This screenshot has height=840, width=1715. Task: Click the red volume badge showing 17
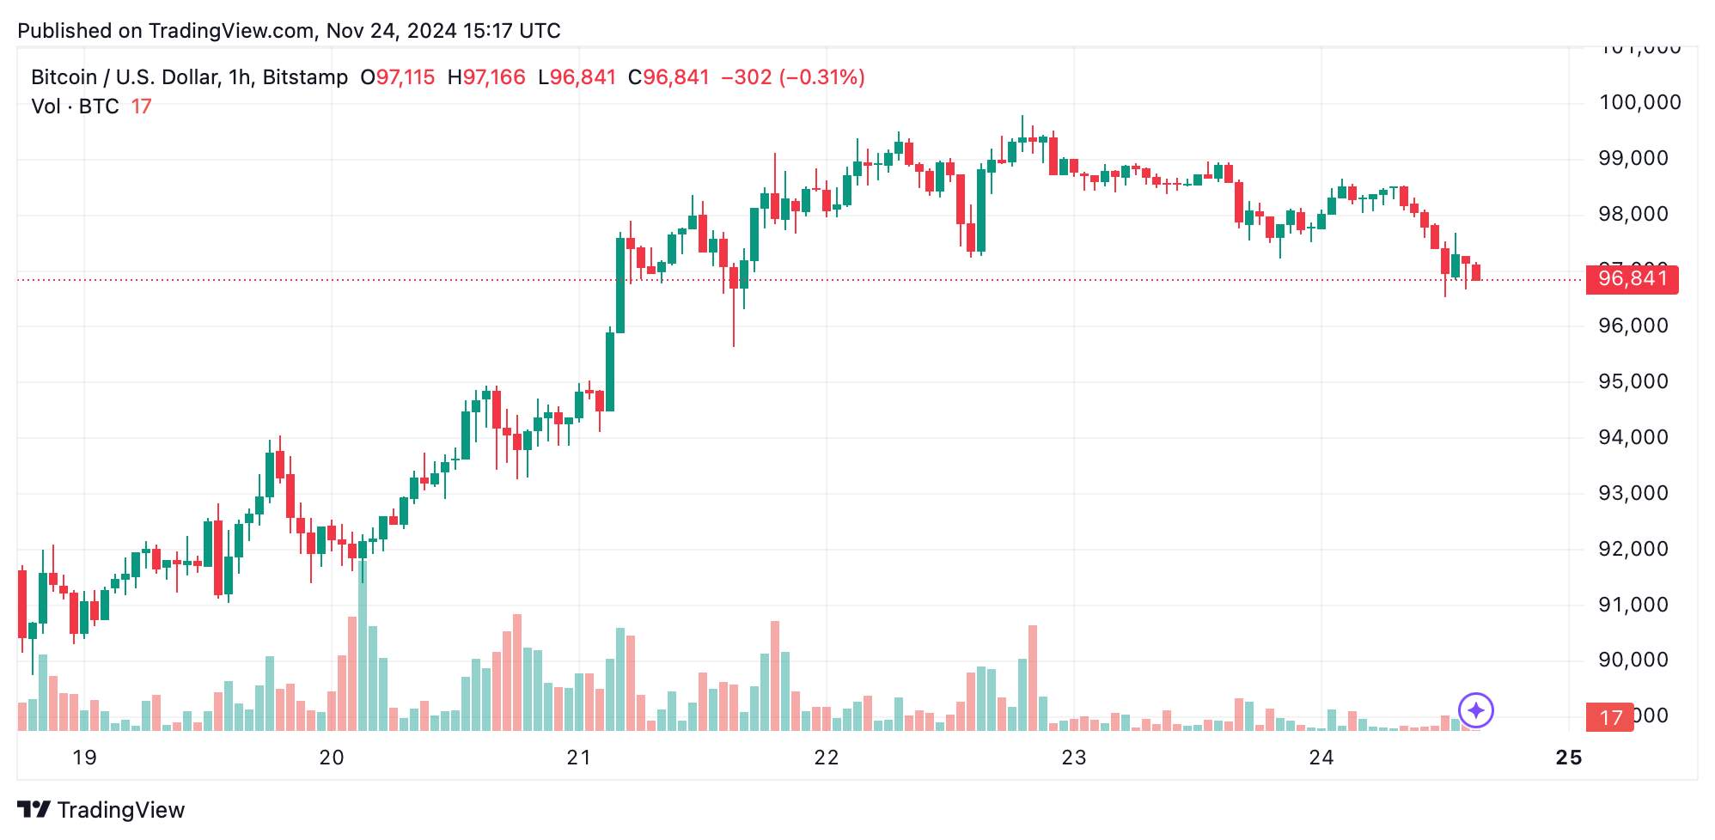coord(1610,717)
